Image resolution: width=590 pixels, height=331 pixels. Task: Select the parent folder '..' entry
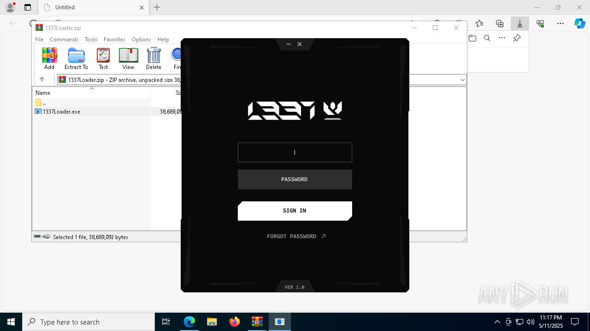[41, 103]
